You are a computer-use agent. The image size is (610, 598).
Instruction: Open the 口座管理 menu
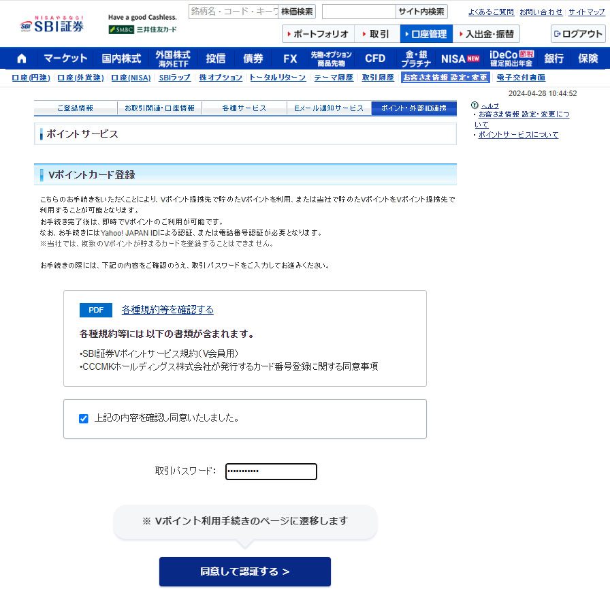point(426,34)
